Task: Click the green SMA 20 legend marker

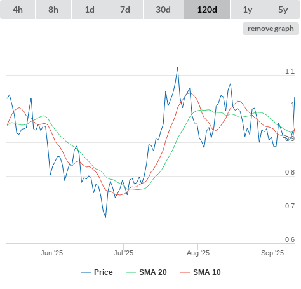Action: (131, 272)
